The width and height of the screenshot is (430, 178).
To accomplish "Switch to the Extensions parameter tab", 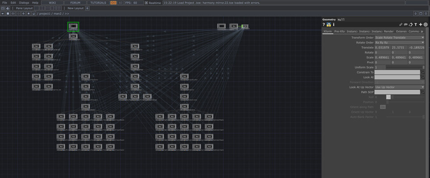I will pos(401,32).
